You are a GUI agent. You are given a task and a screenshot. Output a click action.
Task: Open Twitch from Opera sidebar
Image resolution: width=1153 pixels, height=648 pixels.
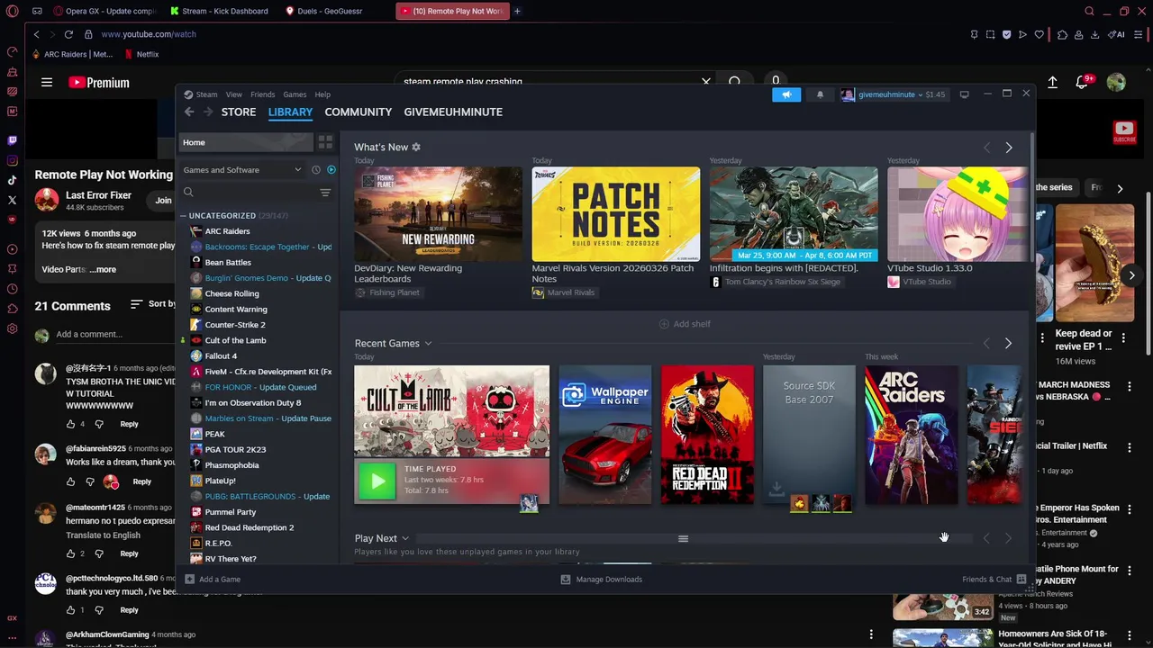[12, 140]
